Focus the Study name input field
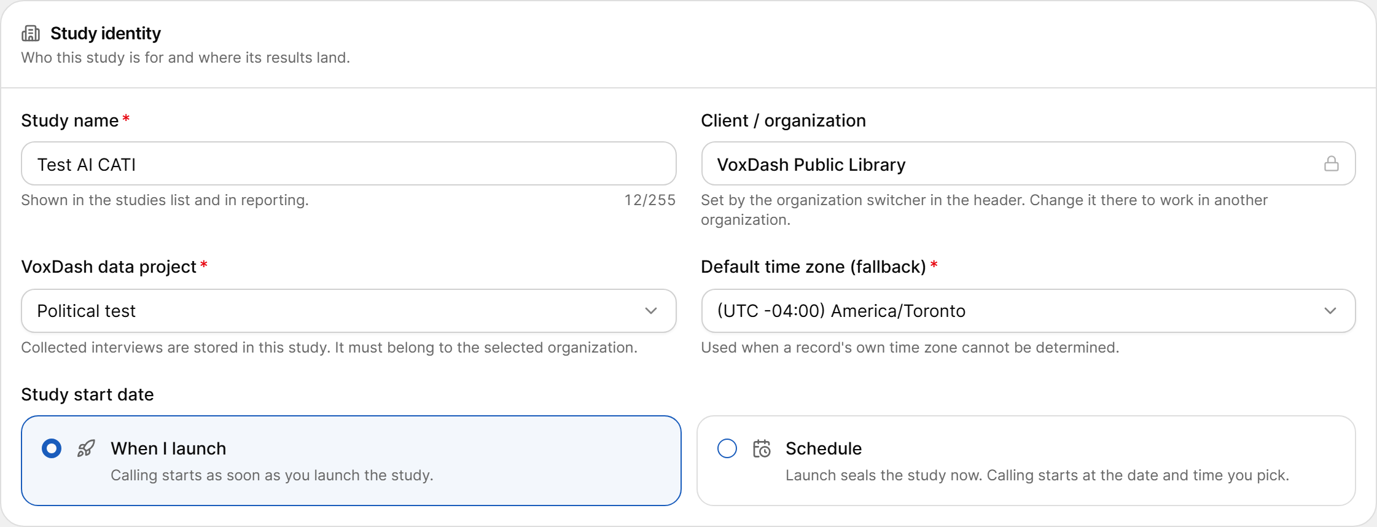 pos(349,163)
